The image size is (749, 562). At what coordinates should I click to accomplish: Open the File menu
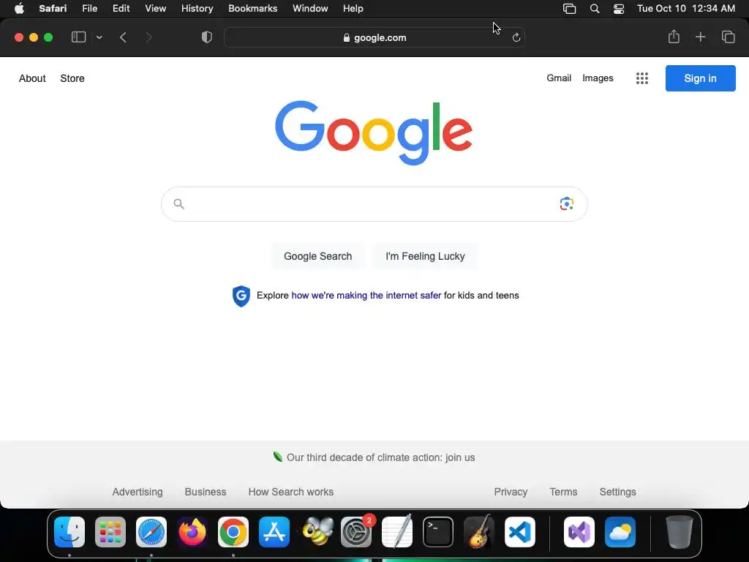point(89,8)
